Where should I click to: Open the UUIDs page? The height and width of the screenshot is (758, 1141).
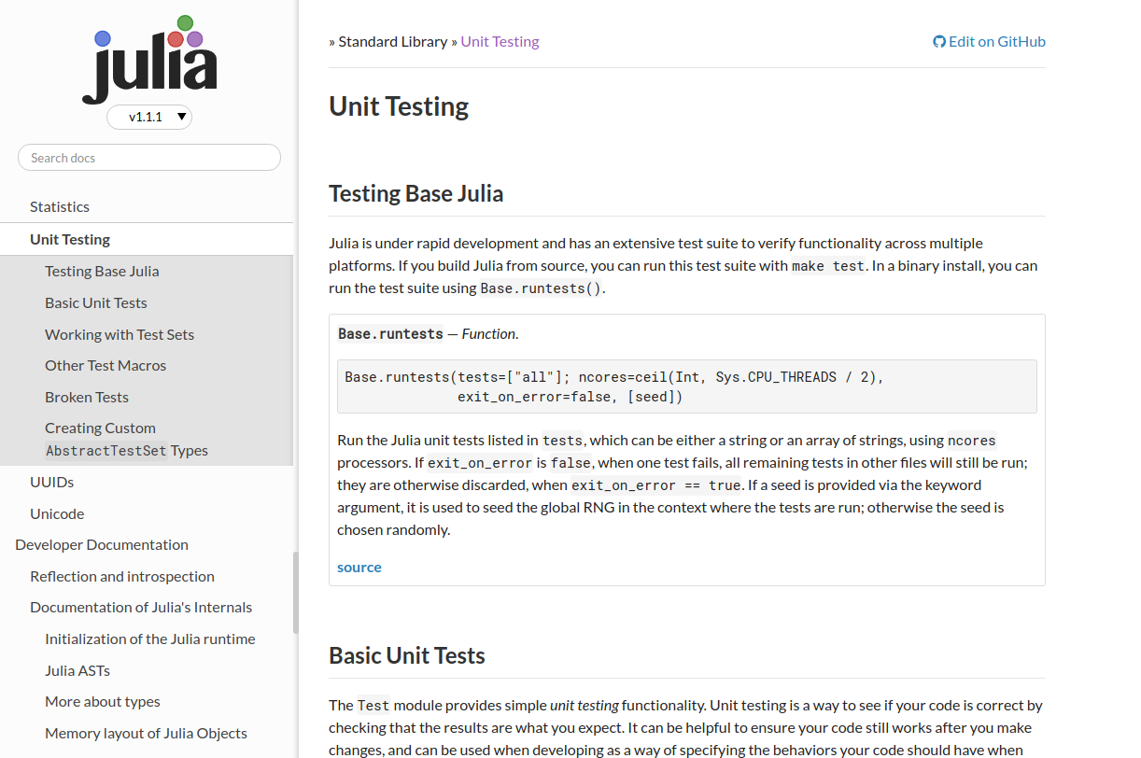51,482
